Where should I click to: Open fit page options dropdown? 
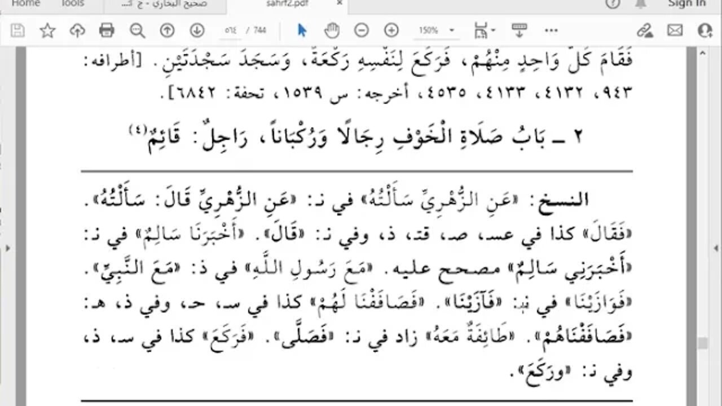coord(485,30)
